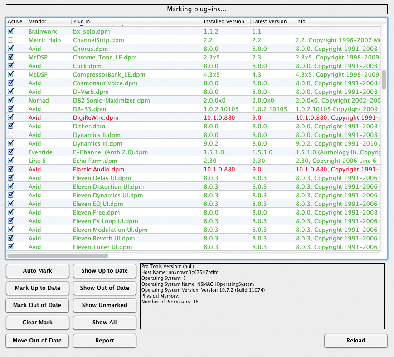
Task: Select the Chrome_Tone_LE.dpm plug-in name
Action: pos(105,57)
